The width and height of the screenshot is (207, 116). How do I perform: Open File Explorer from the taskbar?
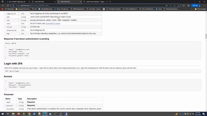coord(13,114)
